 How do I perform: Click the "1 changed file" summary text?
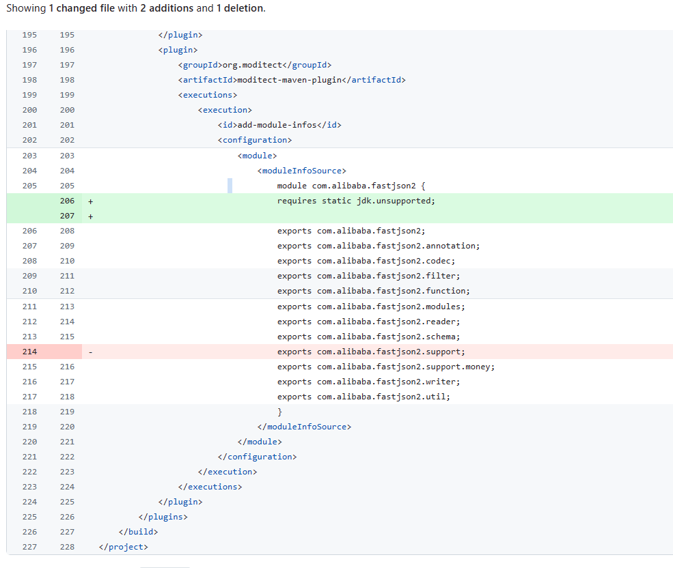[x=81, y=8]
